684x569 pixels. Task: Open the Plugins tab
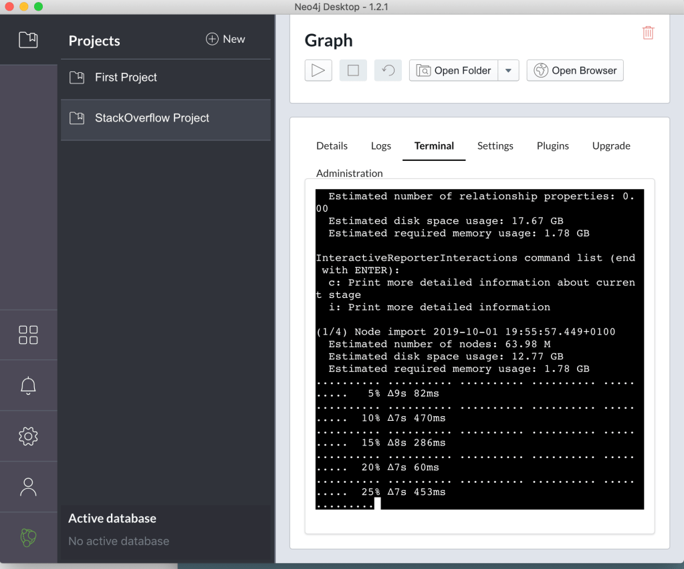click(x=553, y=146)
